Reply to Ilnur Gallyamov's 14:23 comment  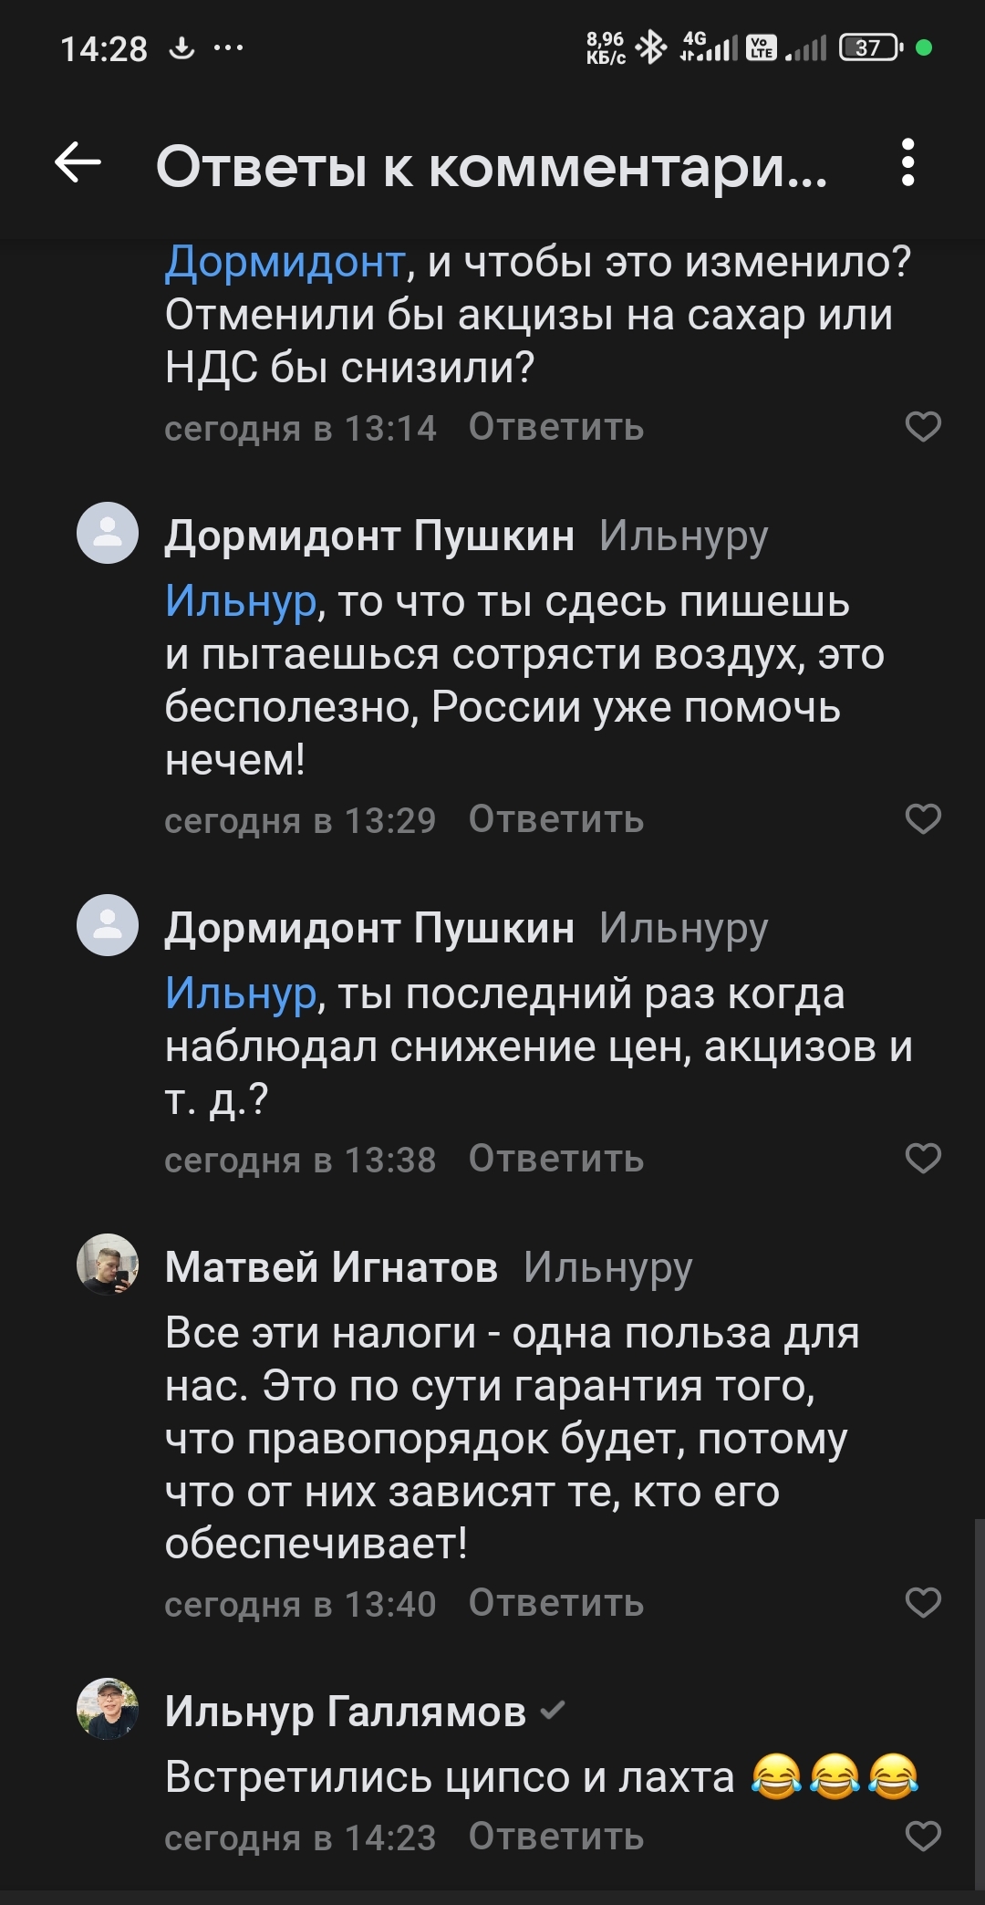pos(555,1837)
